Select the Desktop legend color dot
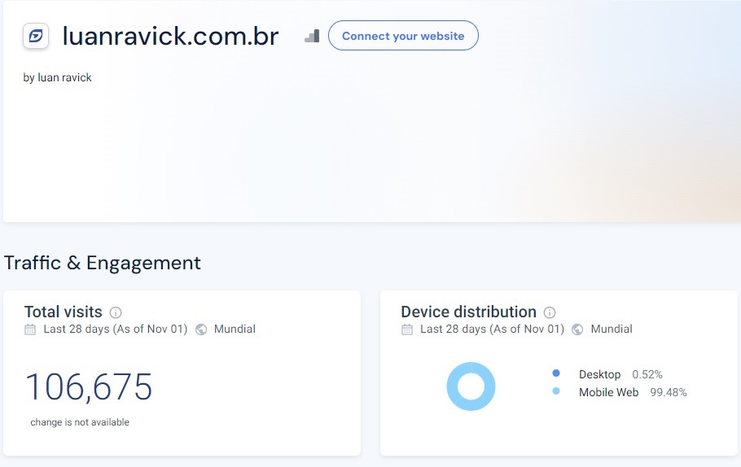The height and width of the screenshot is (467, 741). pyautogui.click(x=556, y=373)
